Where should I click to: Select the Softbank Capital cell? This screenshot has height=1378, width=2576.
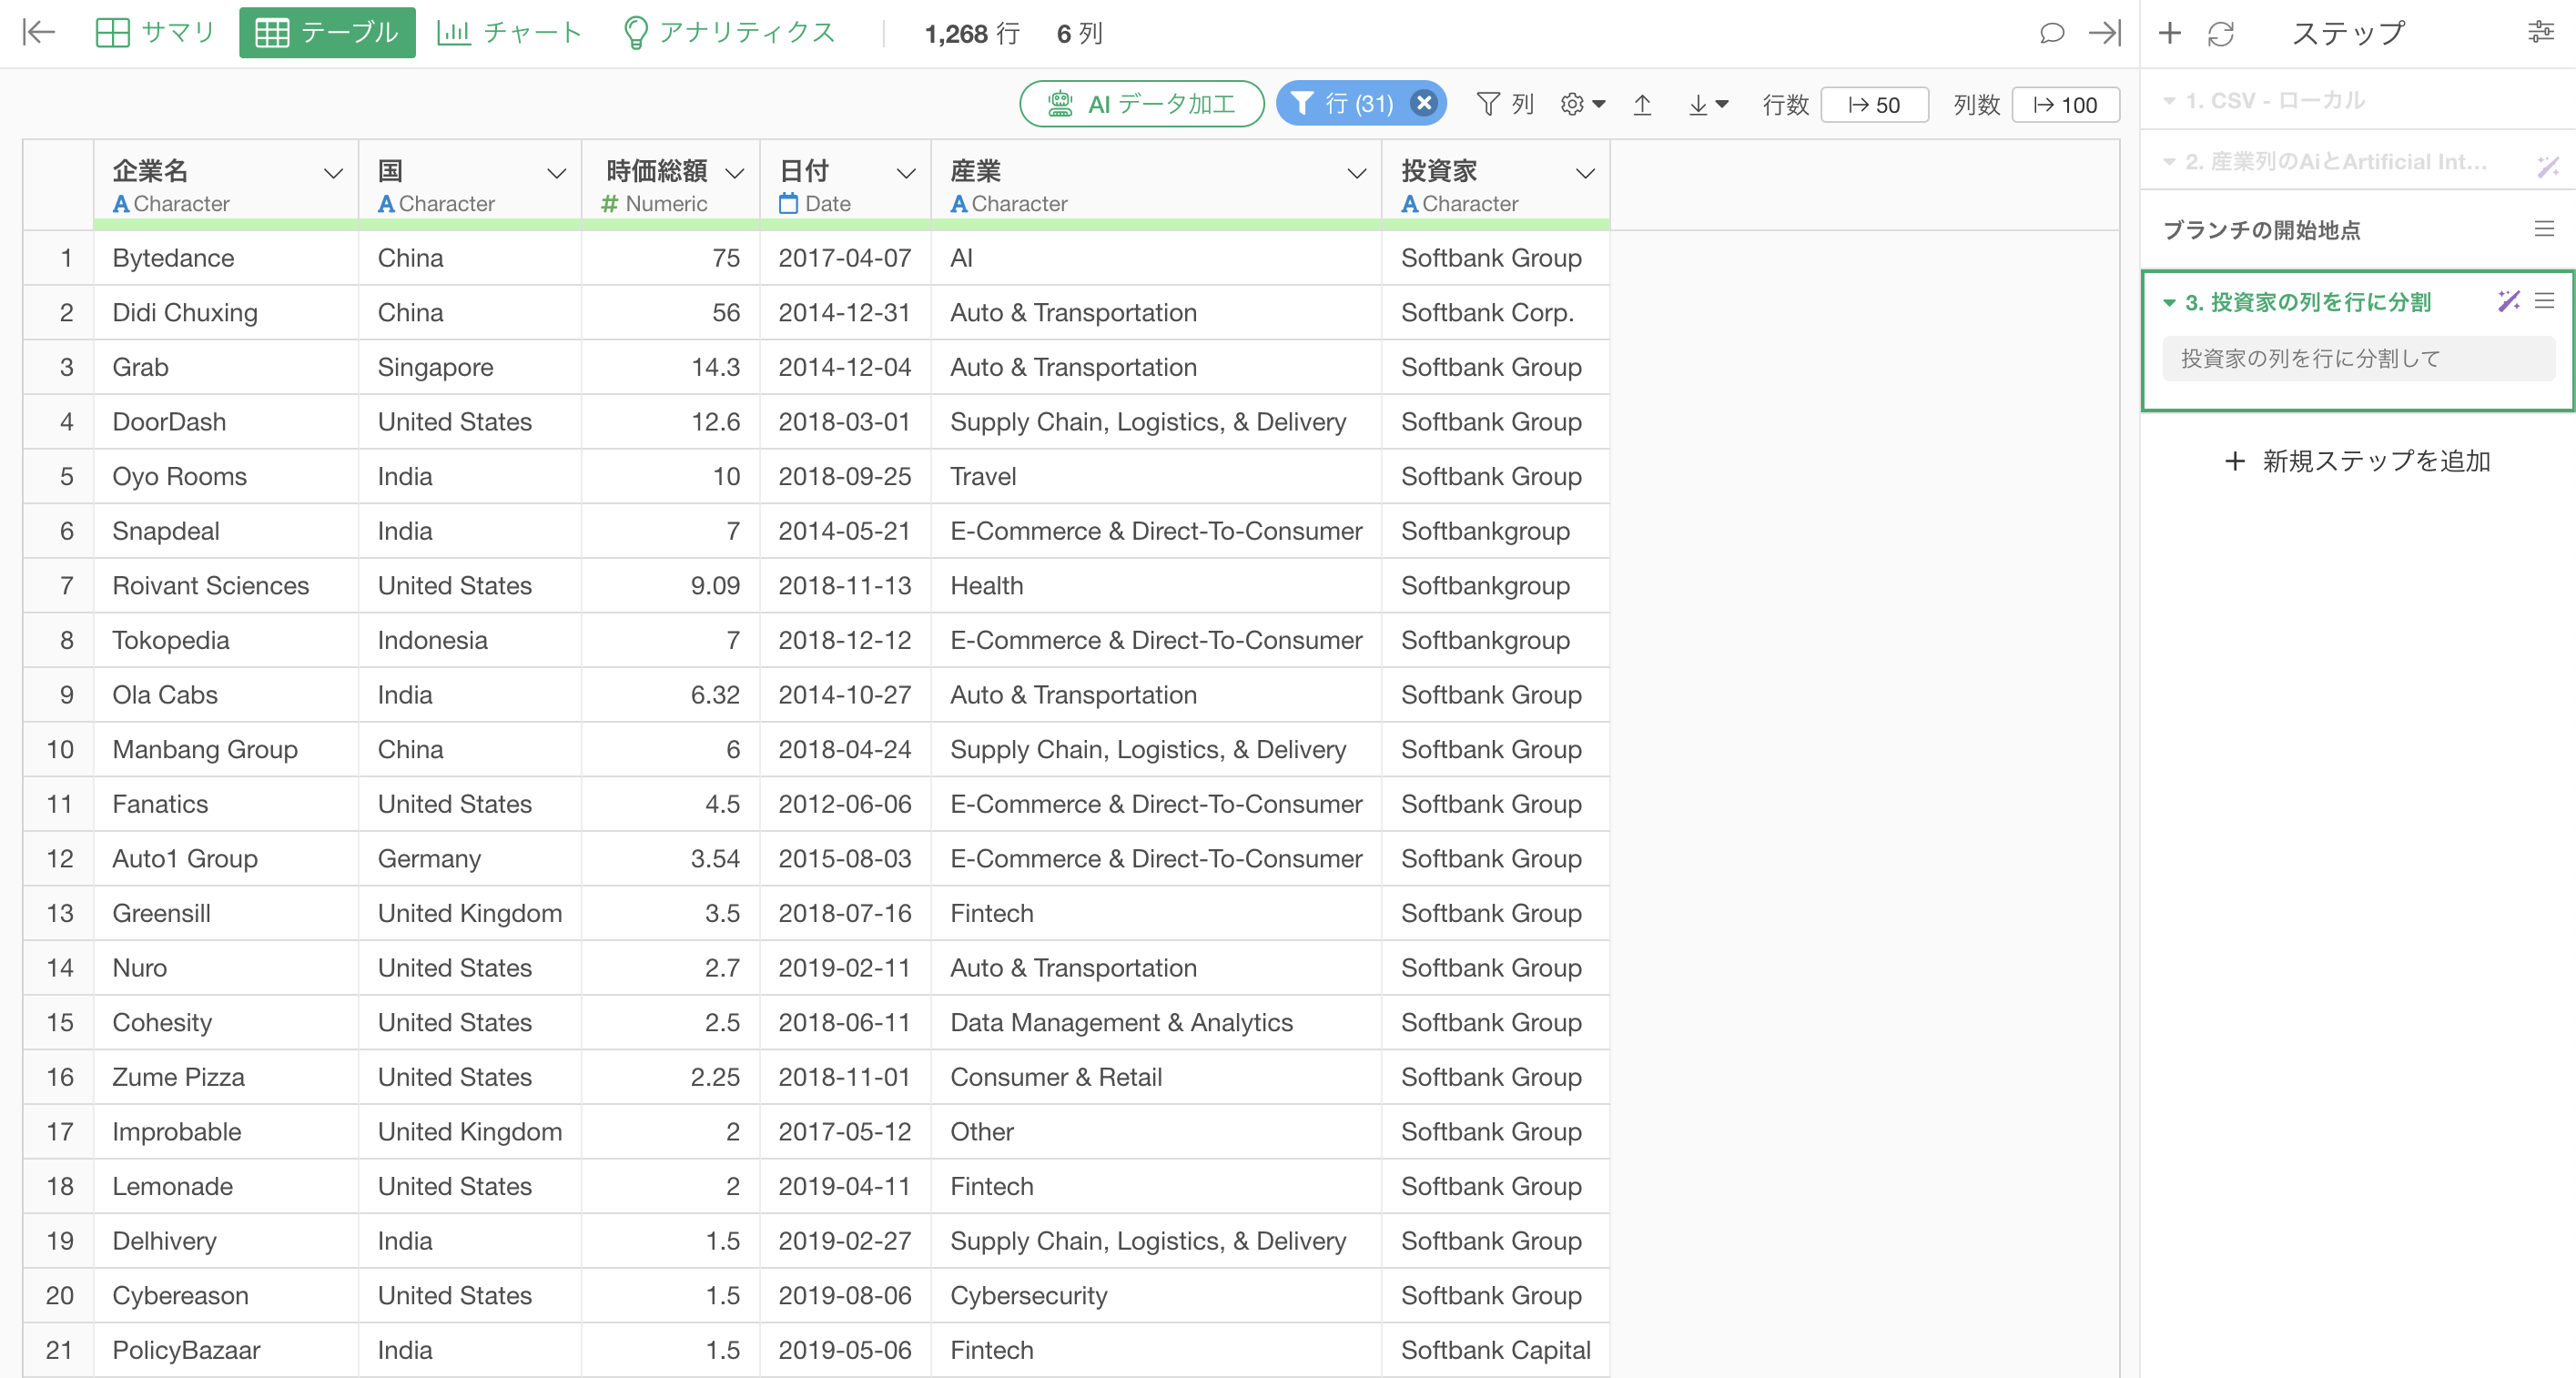[1495, 1350]
